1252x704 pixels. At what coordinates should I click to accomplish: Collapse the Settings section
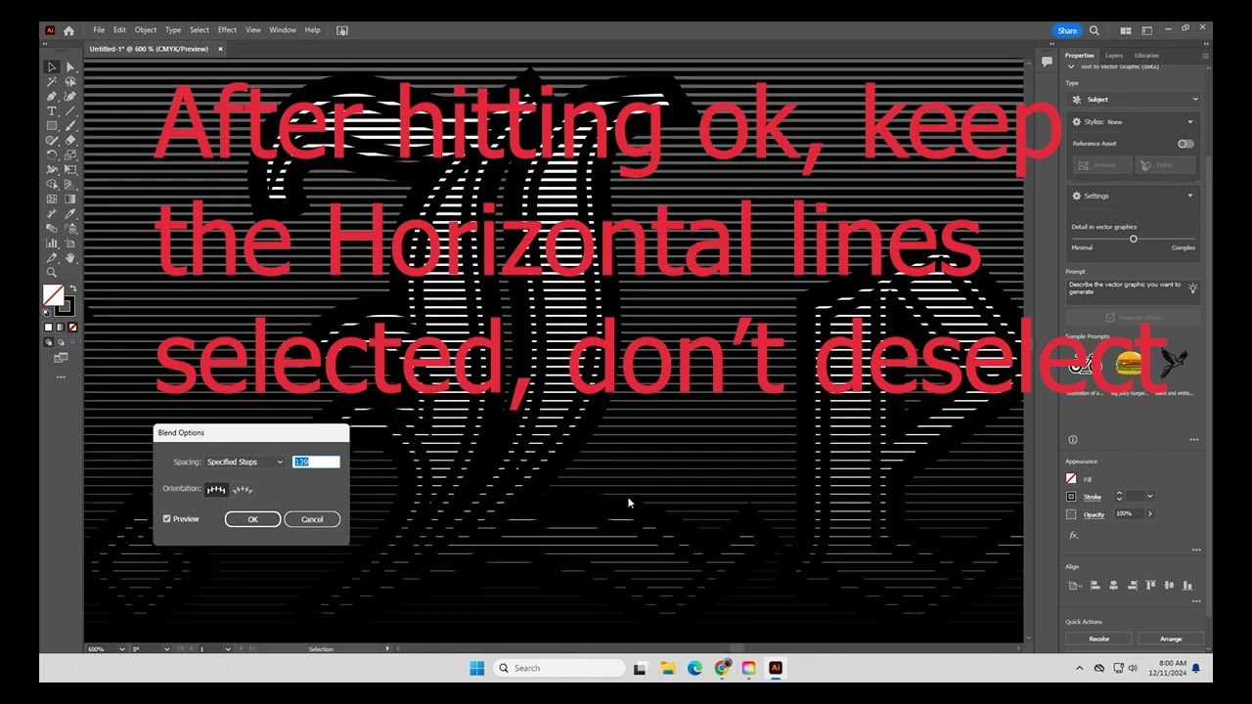(x=1190, y=196)
